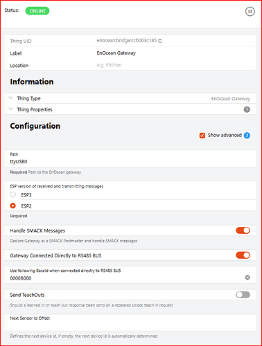Click the Send TeachOuts label
The image size is (262, 346).
pos(27,295)
